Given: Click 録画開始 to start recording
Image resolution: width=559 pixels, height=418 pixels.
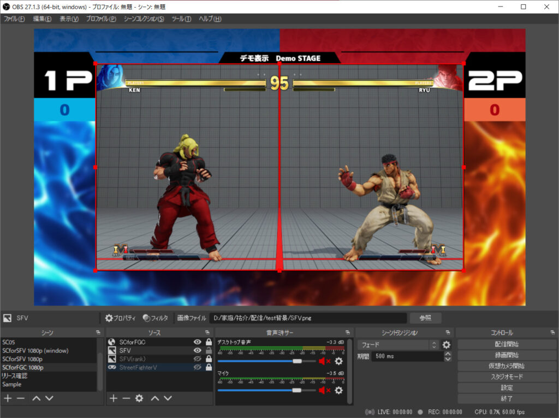Looking at the screenshot, I should 507,355.
